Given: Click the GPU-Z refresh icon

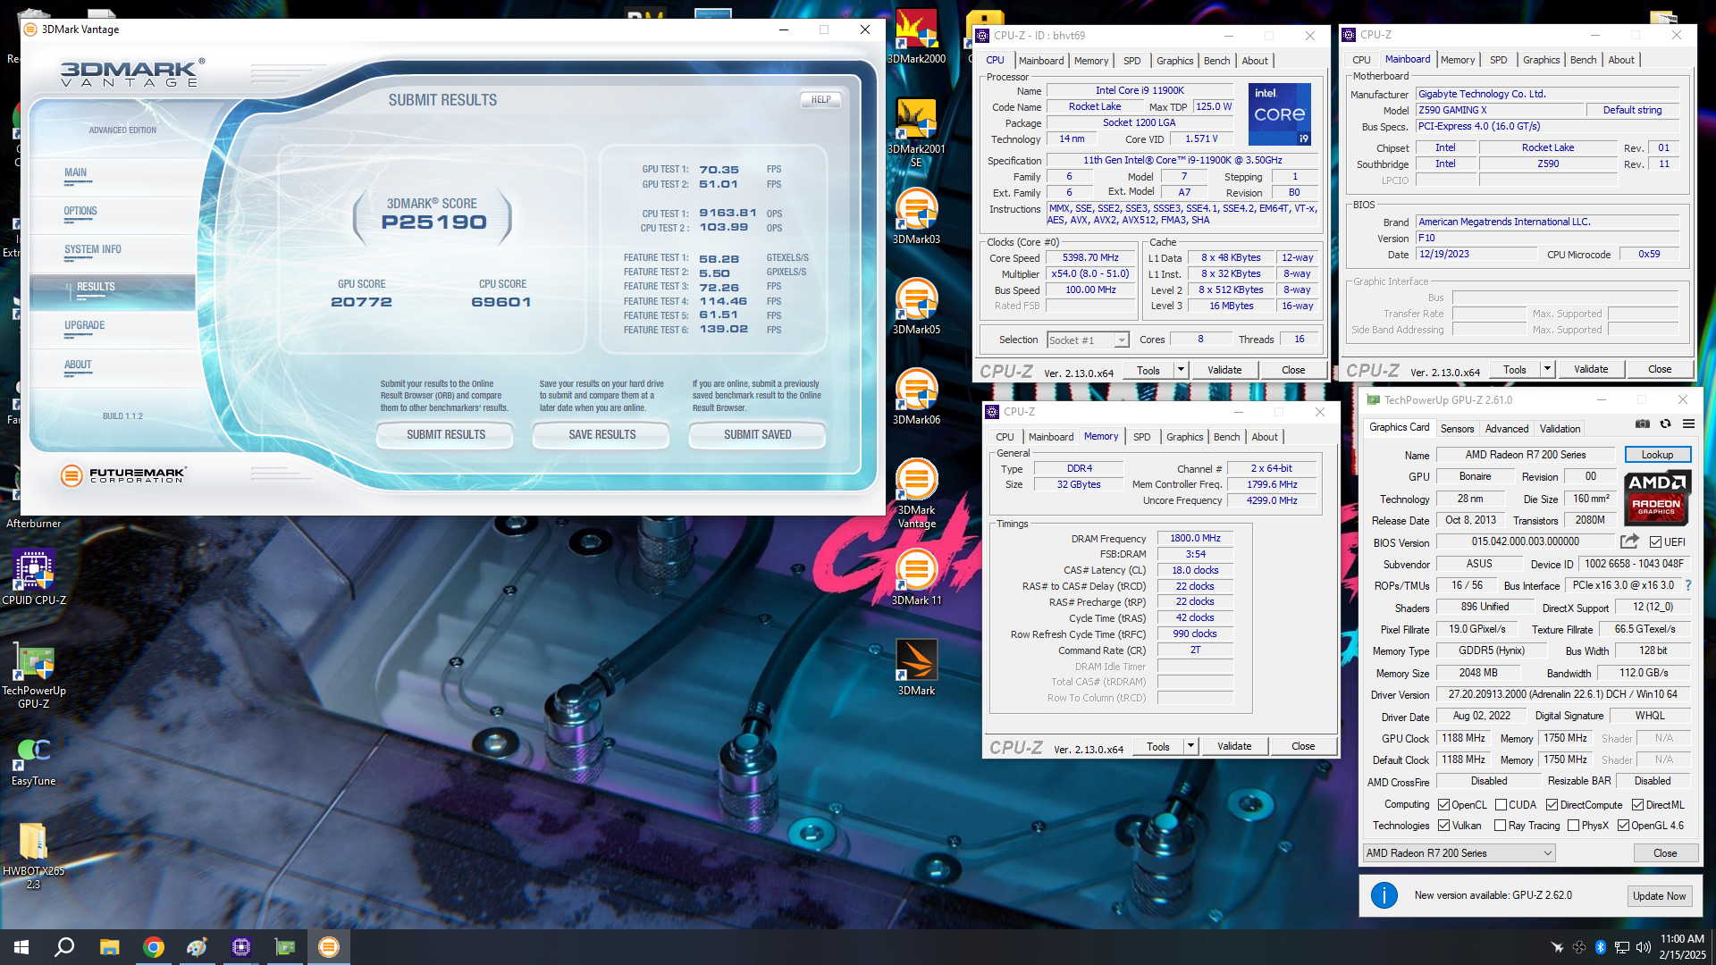Looking at the screenshot, I should click(1665, 424).
